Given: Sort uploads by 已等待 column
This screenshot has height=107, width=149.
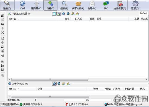Looking at the screenshot, I should tap(118, 89).
